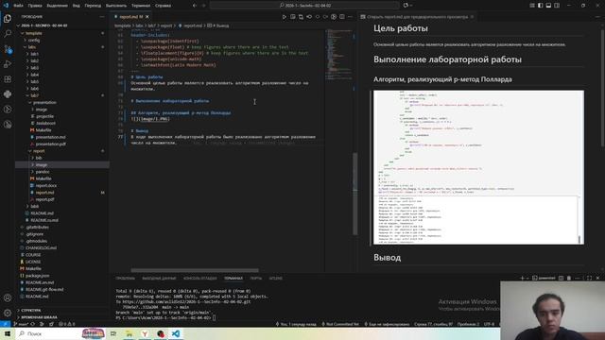Click the errors and warnings counter in status bar
Screen dimensions: 605x340
click(x=67, y=324)
